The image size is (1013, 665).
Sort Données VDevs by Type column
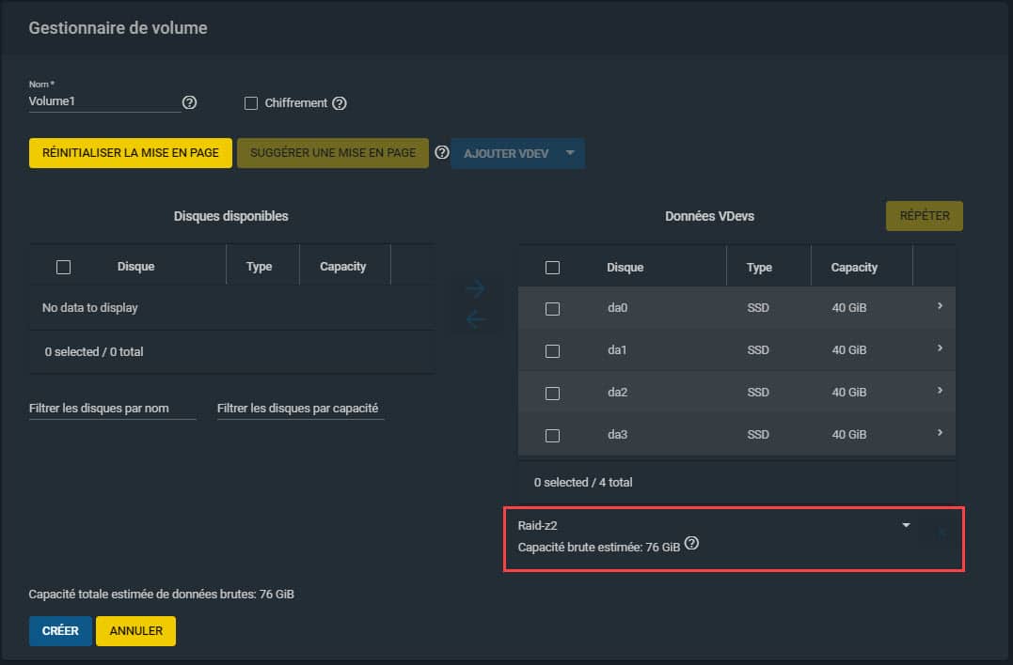pyautogui.click(x=759, y=267)
